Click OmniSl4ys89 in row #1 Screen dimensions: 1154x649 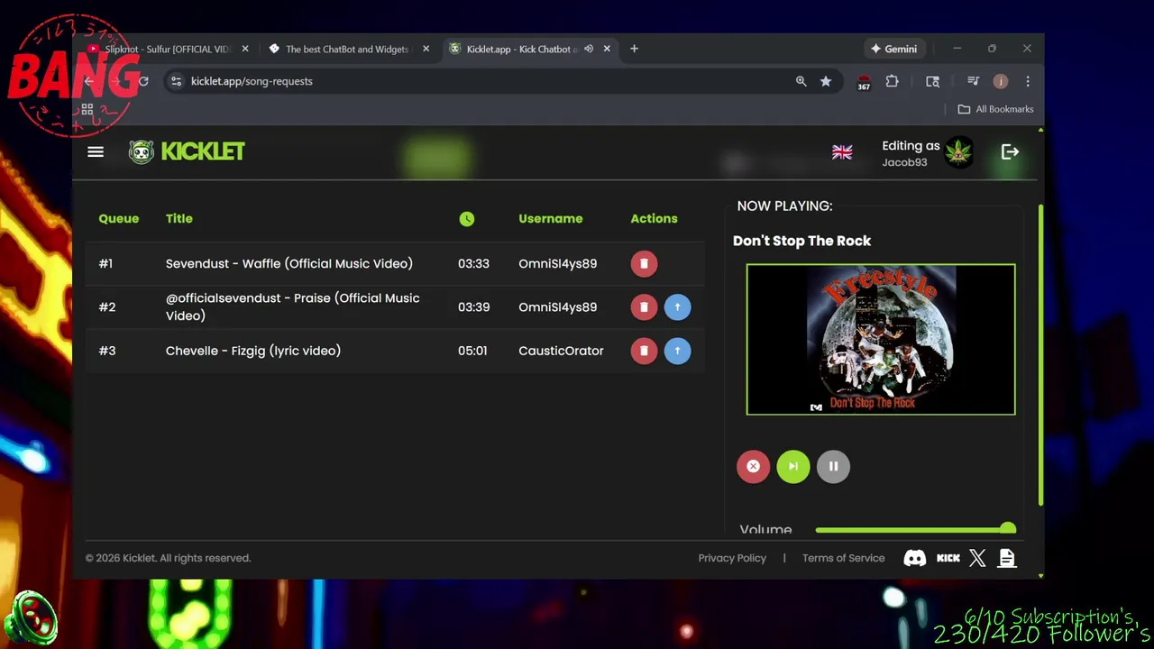(x=557, y=263)
